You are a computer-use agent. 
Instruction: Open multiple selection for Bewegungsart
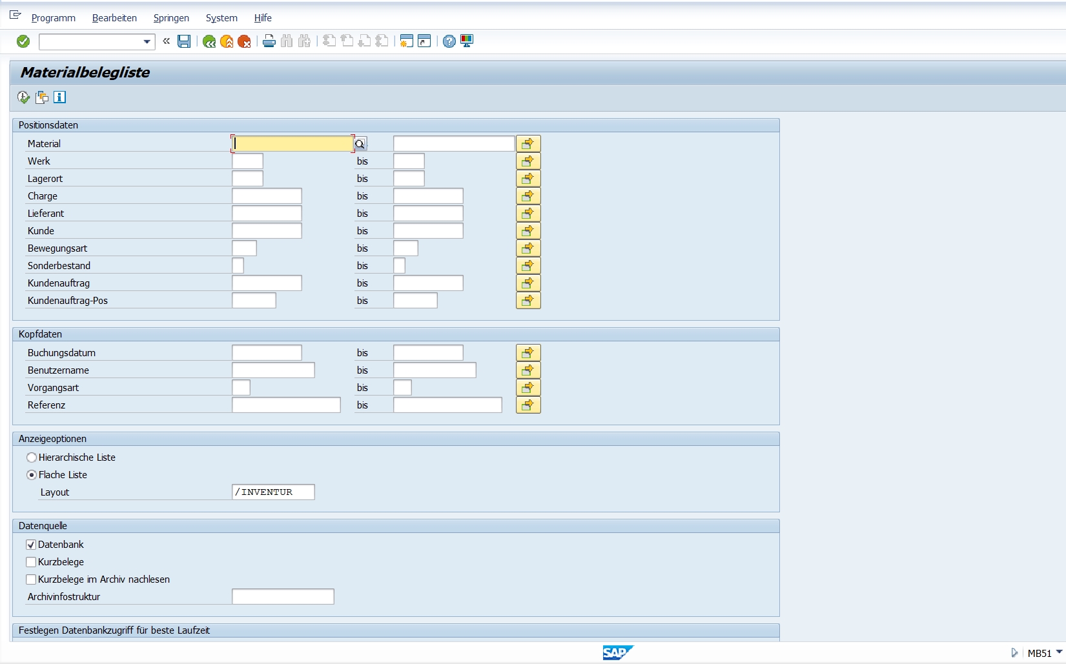pyautogui.click(x=528, y=248)
